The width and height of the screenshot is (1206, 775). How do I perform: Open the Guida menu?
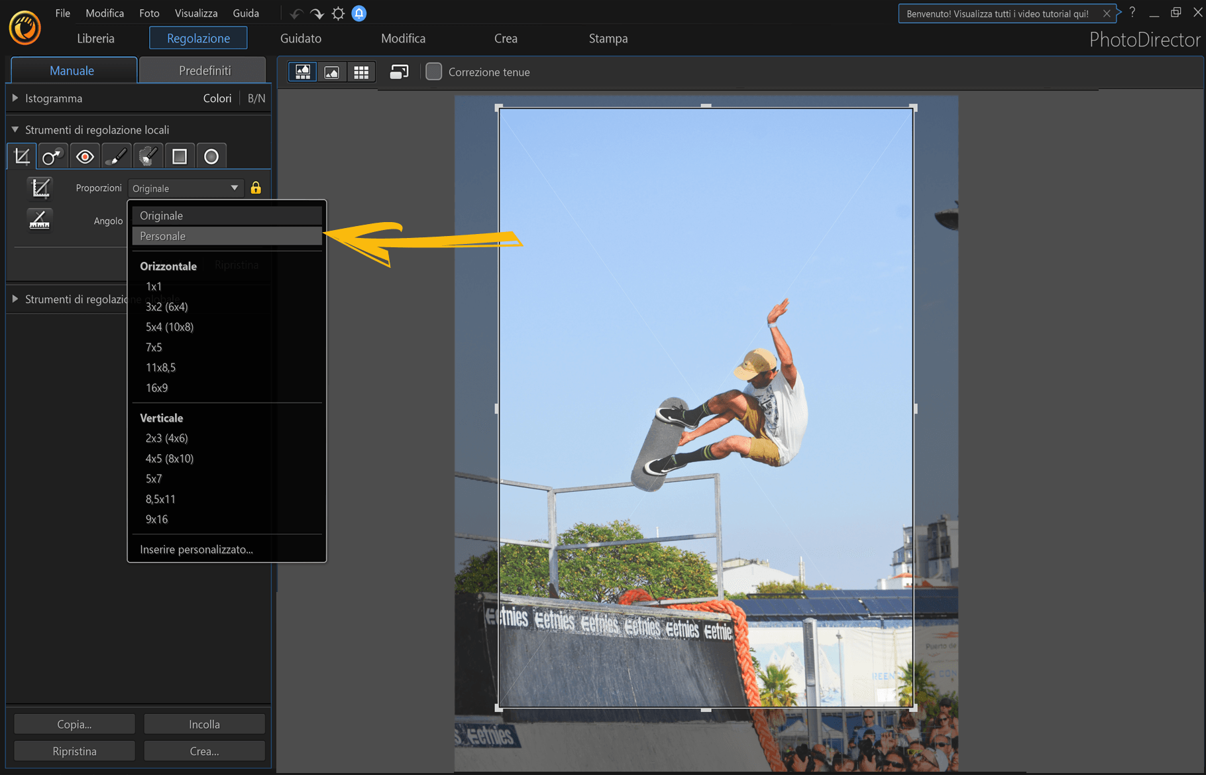(x=246, y=13)
